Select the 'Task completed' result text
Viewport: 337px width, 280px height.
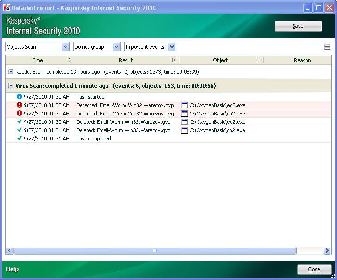coord(94,139)
